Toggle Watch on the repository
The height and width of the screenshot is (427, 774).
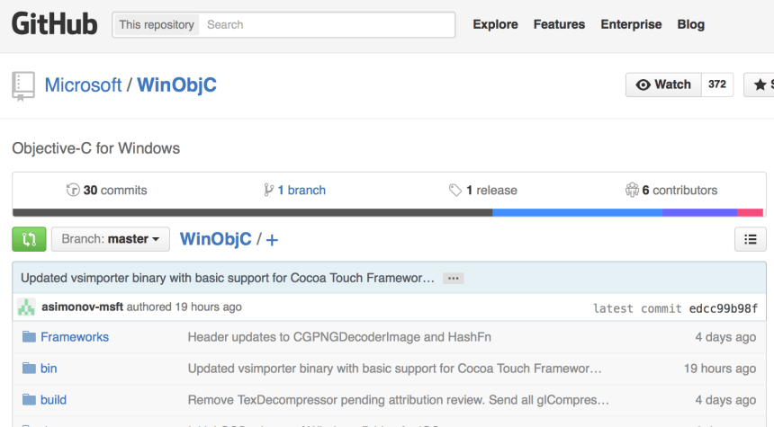point(663,85)
